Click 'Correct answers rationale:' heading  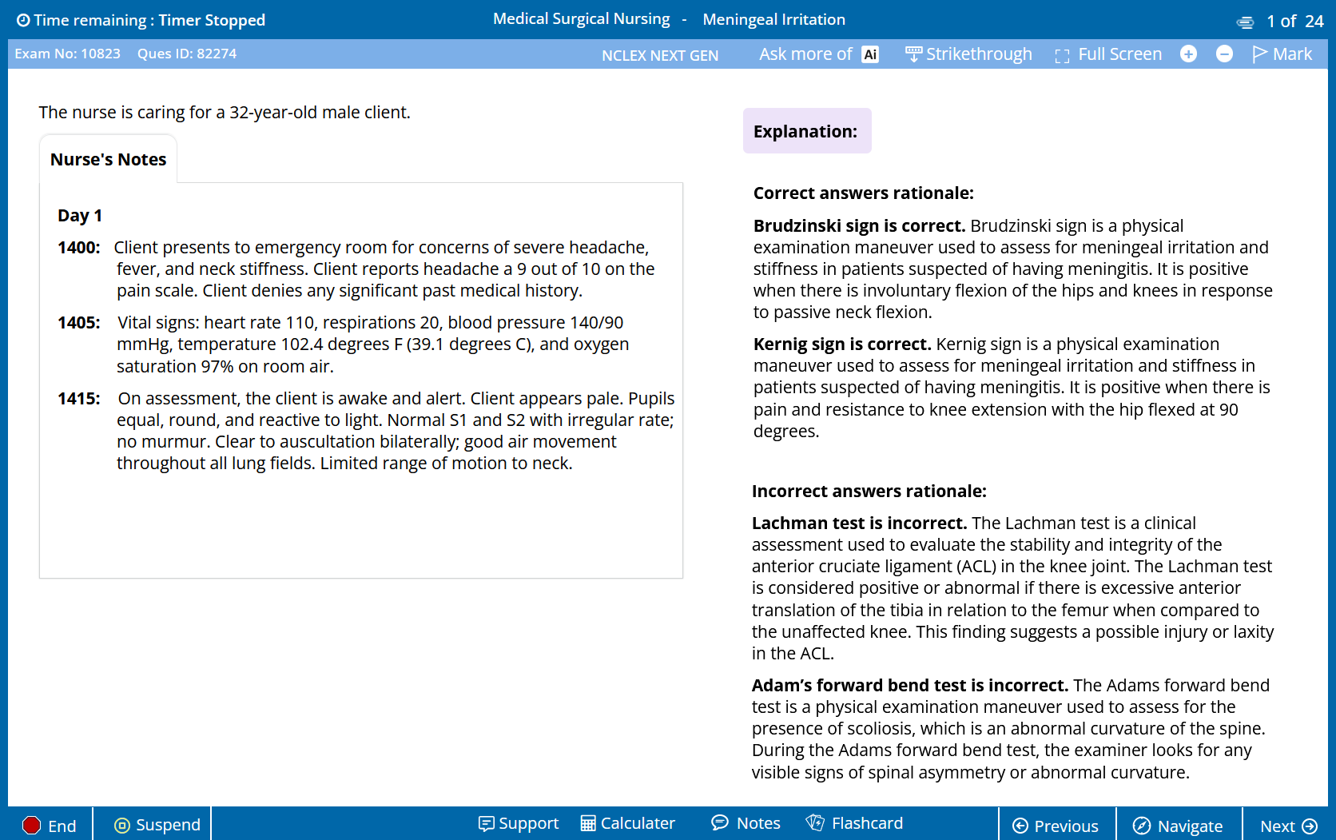point(863,193)
